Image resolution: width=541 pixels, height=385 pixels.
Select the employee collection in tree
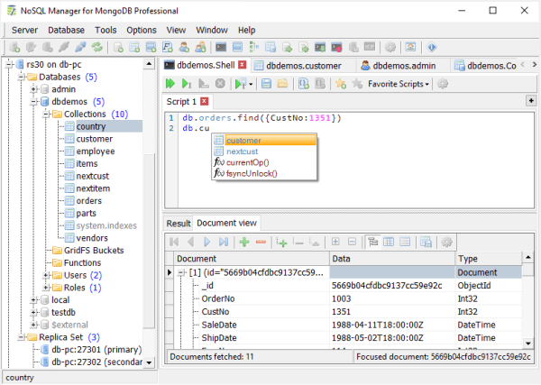tap(96, 151)
